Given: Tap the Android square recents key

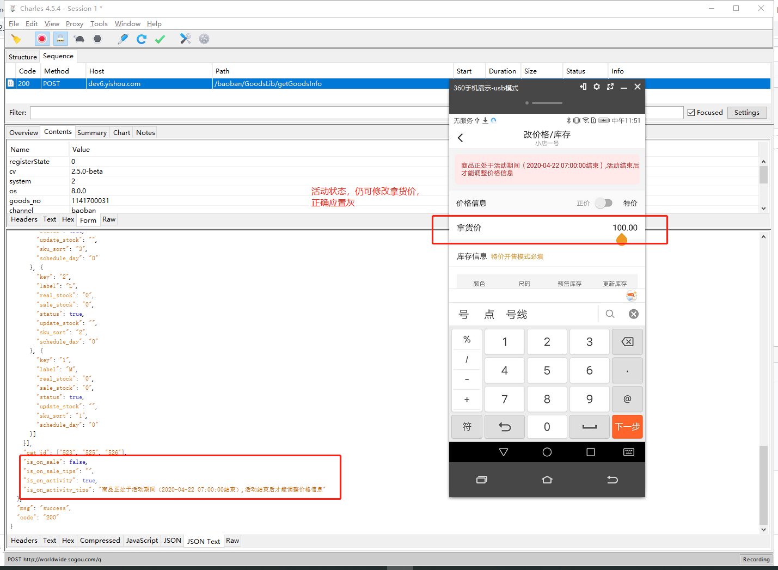Looking at the screenshot, I should (x=591, y=452).
